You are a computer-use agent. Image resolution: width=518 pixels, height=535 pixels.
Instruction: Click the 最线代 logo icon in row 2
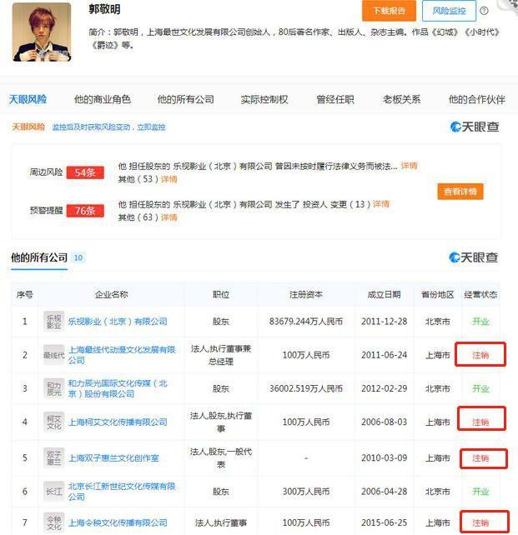point(54,355)
